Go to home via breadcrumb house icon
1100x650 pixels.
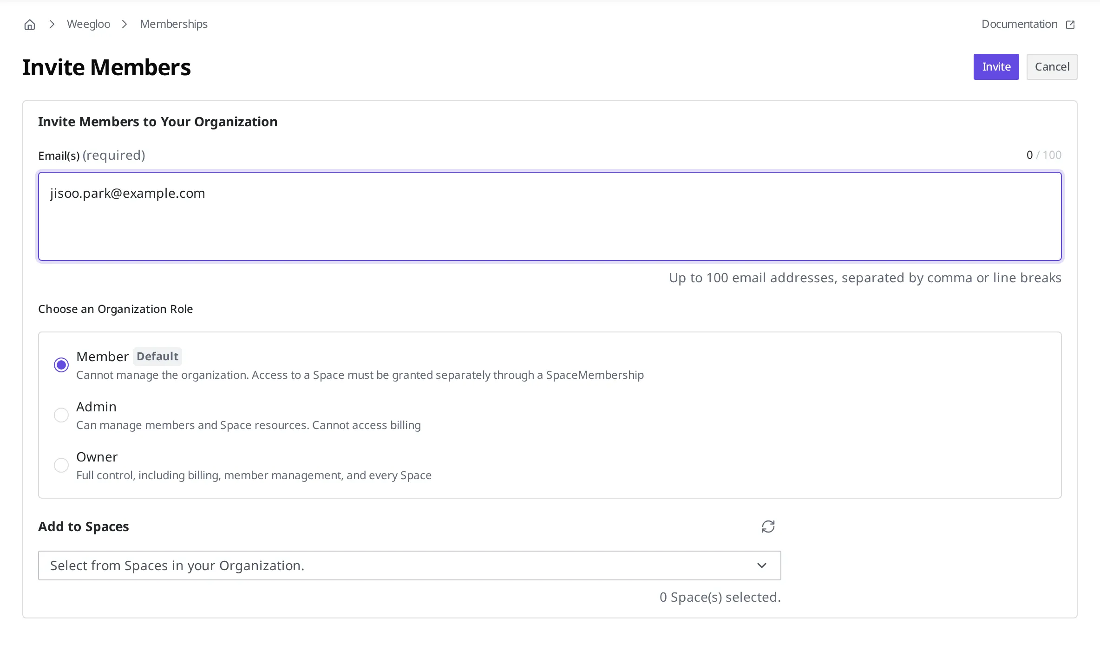pos(30,25)
